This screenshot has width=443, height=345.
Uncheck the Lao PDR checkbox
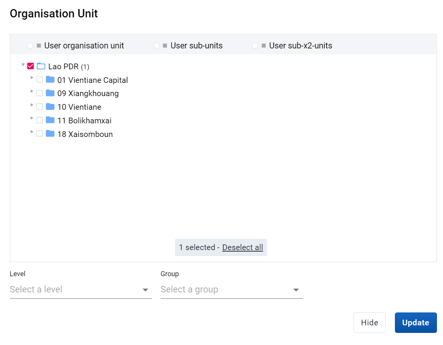(31, 66)
